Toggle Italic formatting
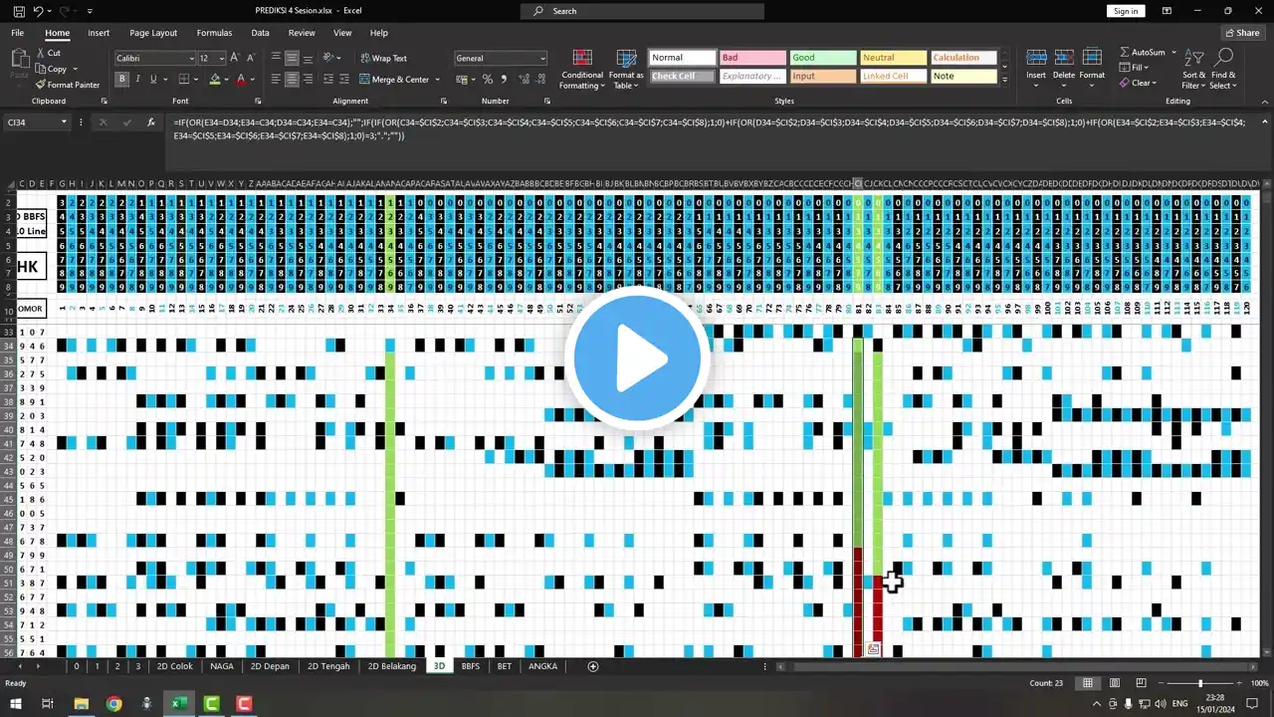The width and height of the screenshot is (1274, 717). click(138, 79)
